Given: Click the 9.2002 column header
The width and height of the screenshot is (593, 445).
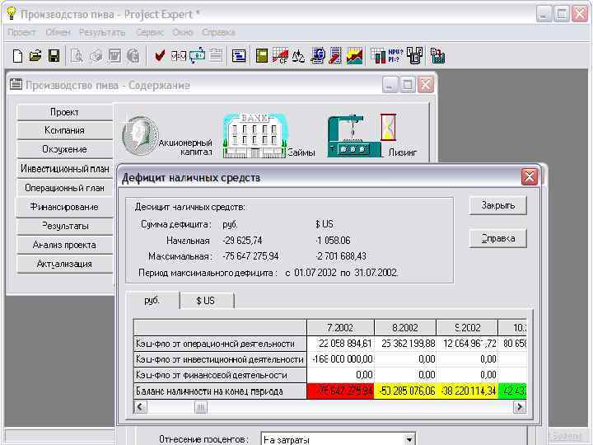Looking at the screenshot, I should pyautogui.click(x=467, y=328).
